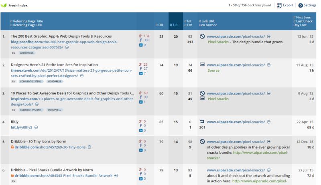Screen dimensions: 321x185
Task: Click the lock icon beside Pixel-Snacks-Bundle-Artwork URL
Action: tap(12, 175)
